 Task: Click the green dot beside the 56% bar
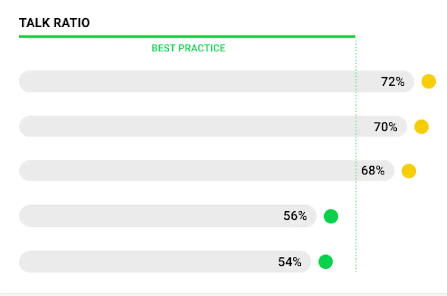(331, 216)
